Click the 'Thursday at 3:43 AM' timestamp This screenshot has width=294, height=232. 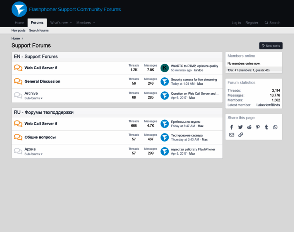185,140
